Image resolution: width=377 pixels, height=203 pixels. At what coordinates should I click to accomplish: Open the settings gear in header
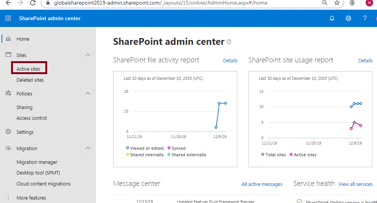click(348, 18)
